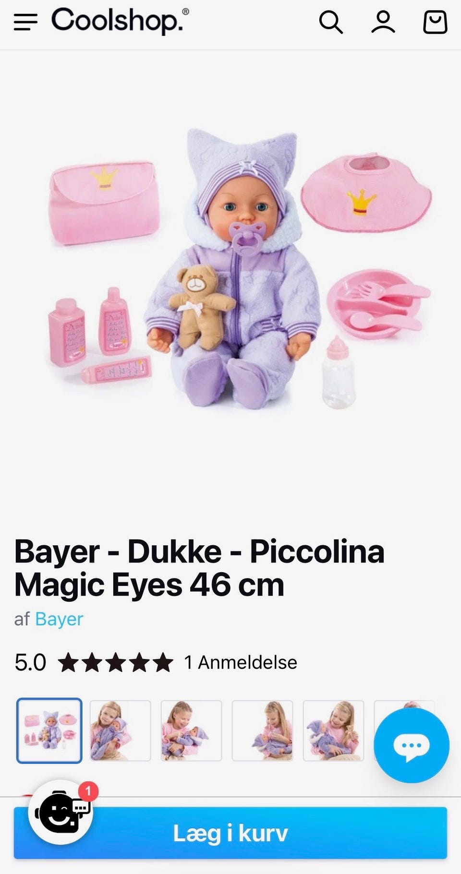Click the Bayer brand link
The width and height of the screenshot is (461, 874).
click(x=59, y=619)
